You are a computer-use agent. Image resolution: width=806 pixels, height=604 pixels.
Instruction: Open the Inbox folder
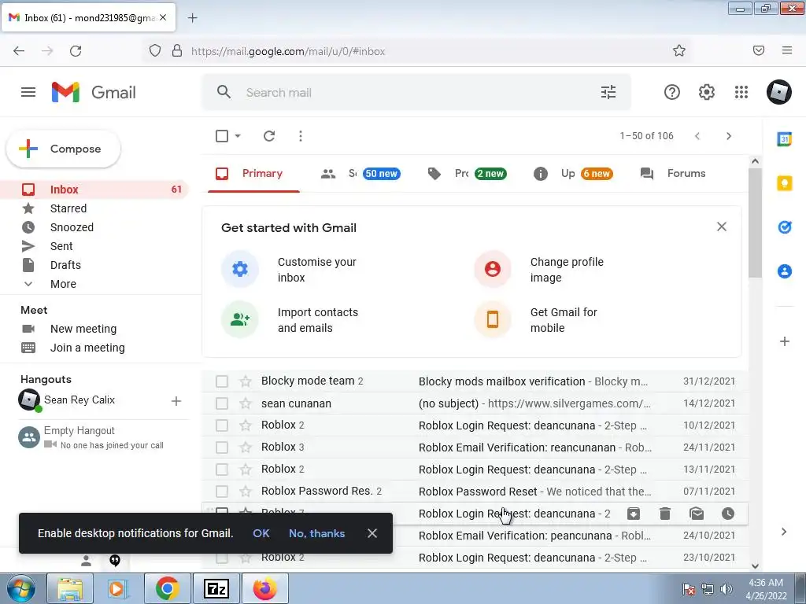[x=94, y=190]
